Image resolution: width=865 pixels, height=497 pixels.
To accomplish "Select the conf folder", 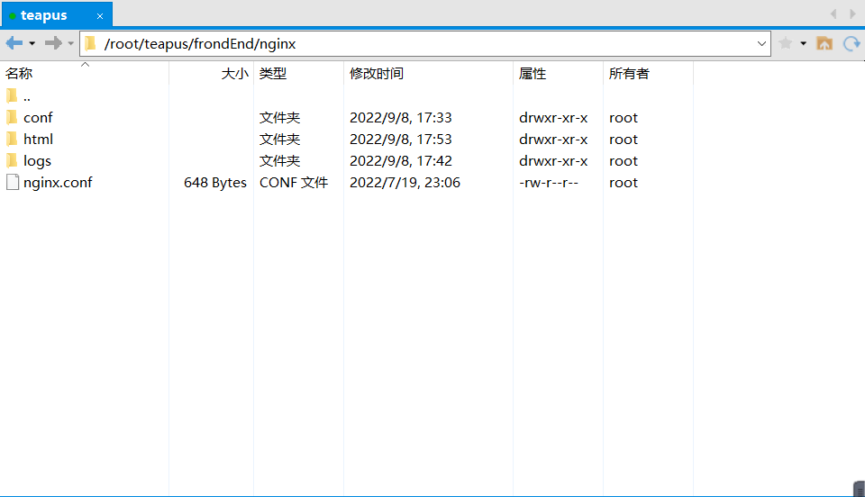I will click(38, 118).
